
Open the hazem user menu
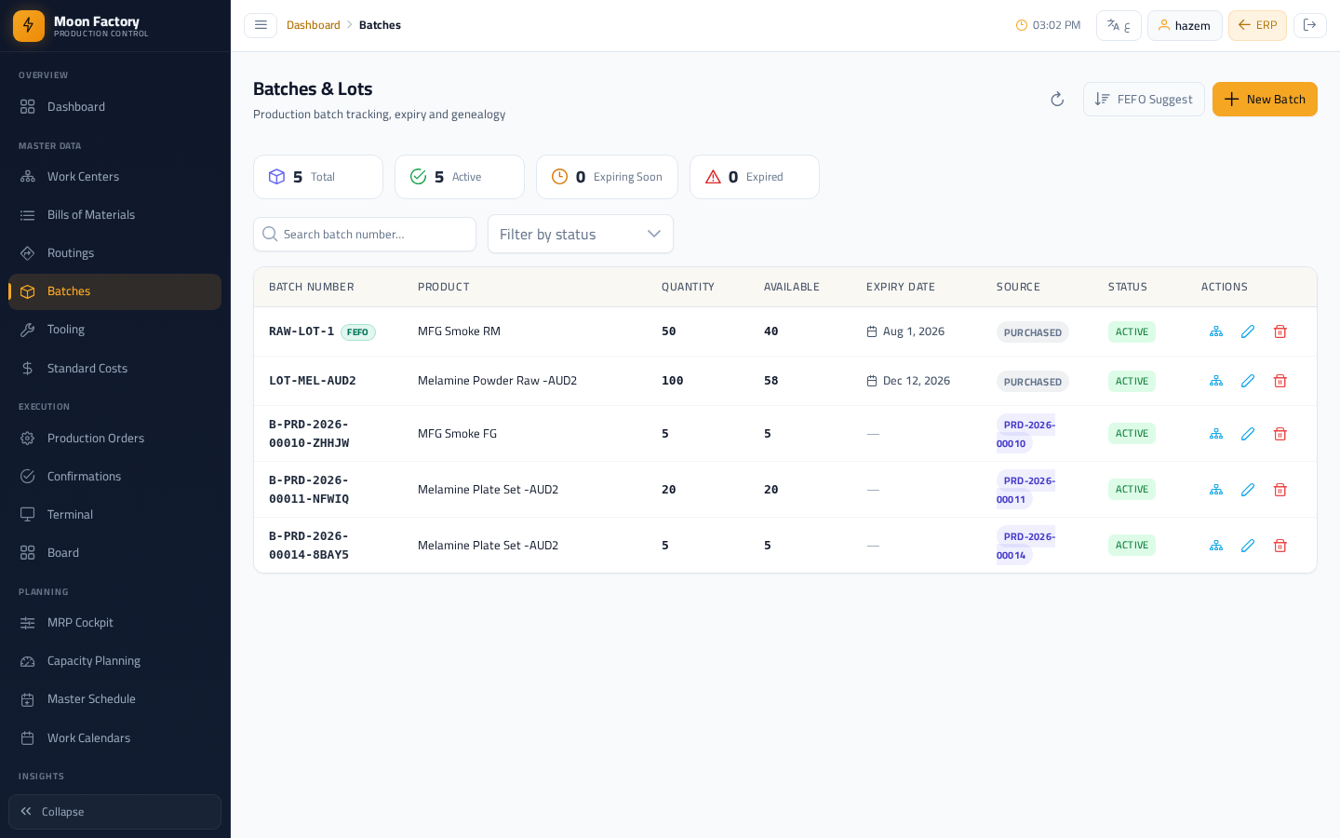click(x=1185, y=25)
